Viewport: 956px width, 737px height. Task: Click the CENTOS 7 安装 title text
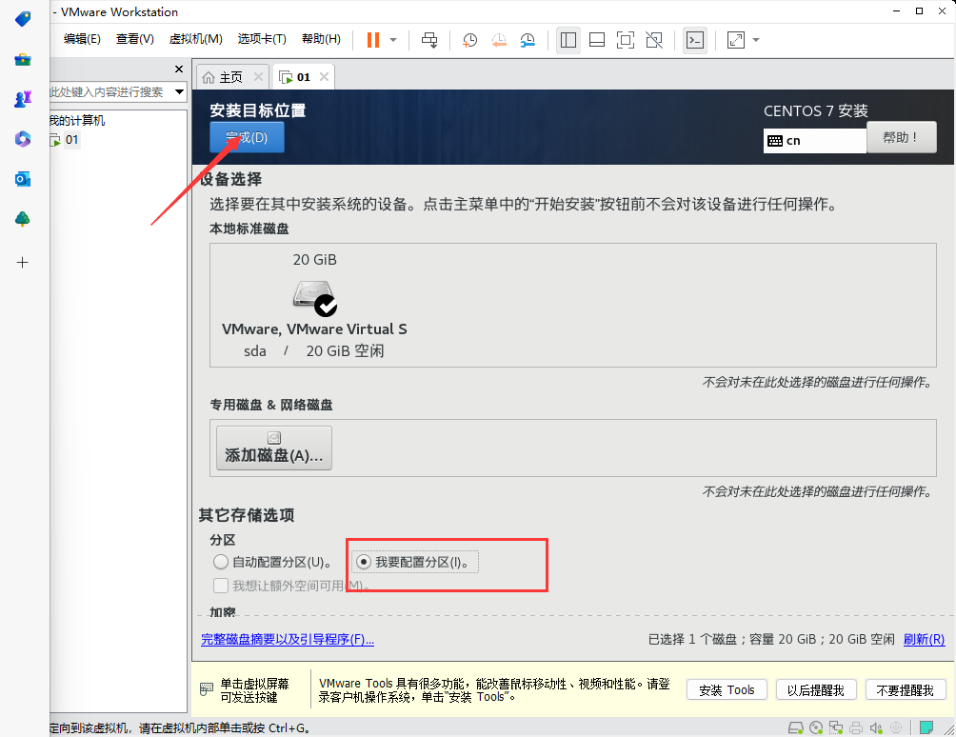816,111
